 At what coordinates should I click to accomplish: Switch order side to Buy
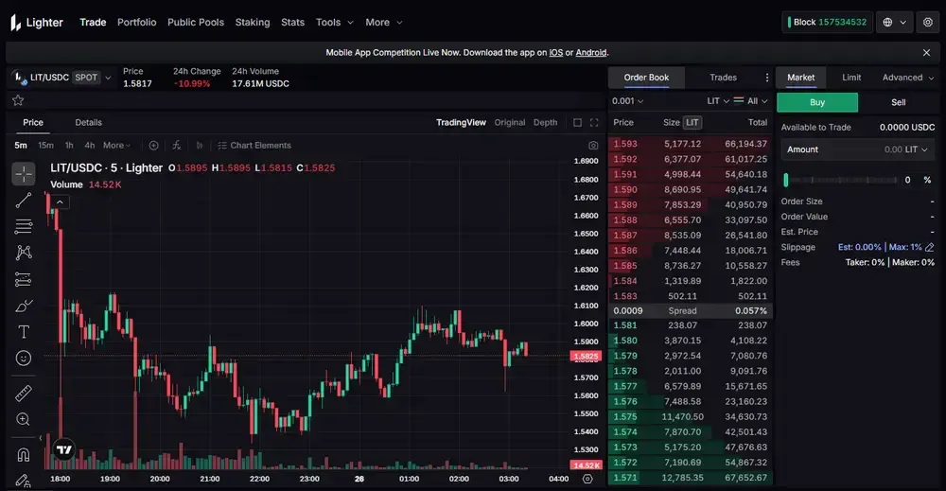point(817,102)
